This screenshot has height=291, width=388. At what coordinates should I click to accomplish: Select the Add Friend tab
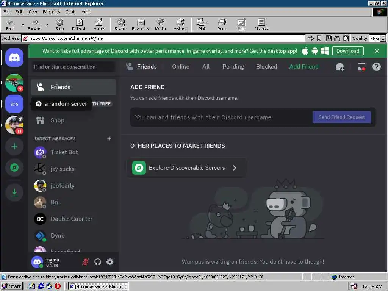point(304,67)
